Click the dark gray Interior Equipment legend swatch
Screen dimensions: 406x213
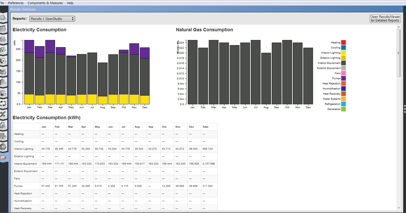click(x=343, y=63)
